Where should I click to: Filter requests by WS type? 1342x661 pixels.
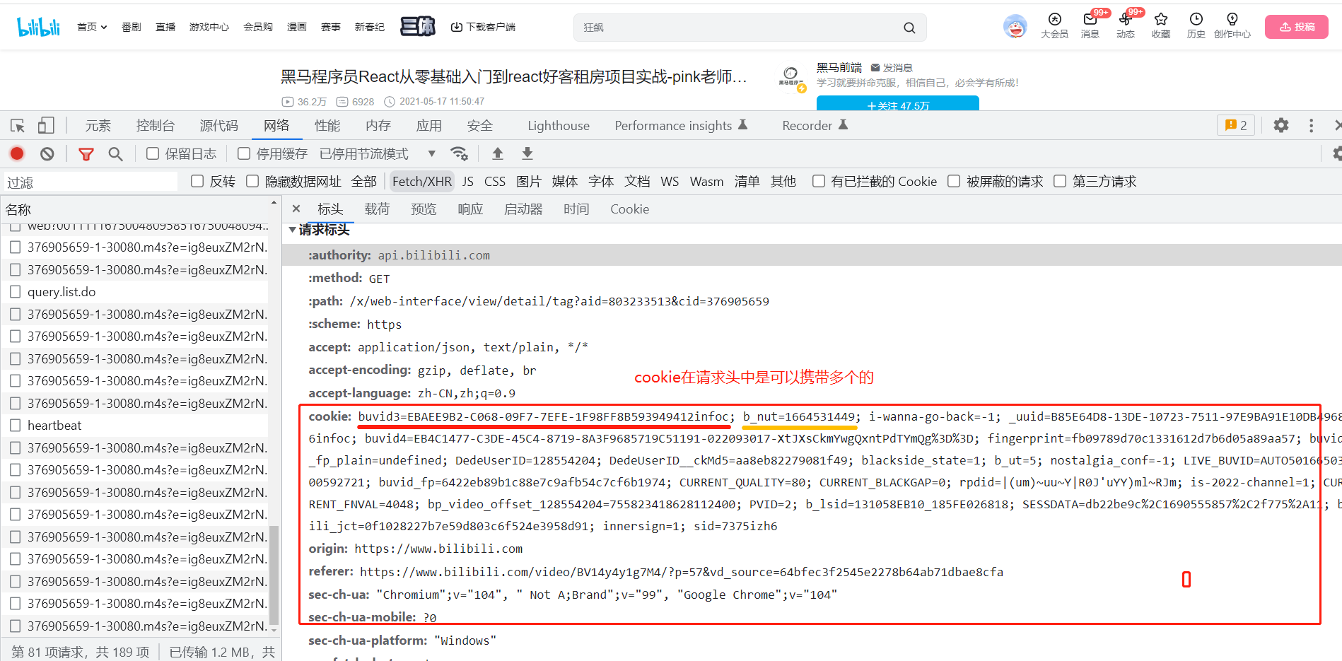tap(670, 181)
